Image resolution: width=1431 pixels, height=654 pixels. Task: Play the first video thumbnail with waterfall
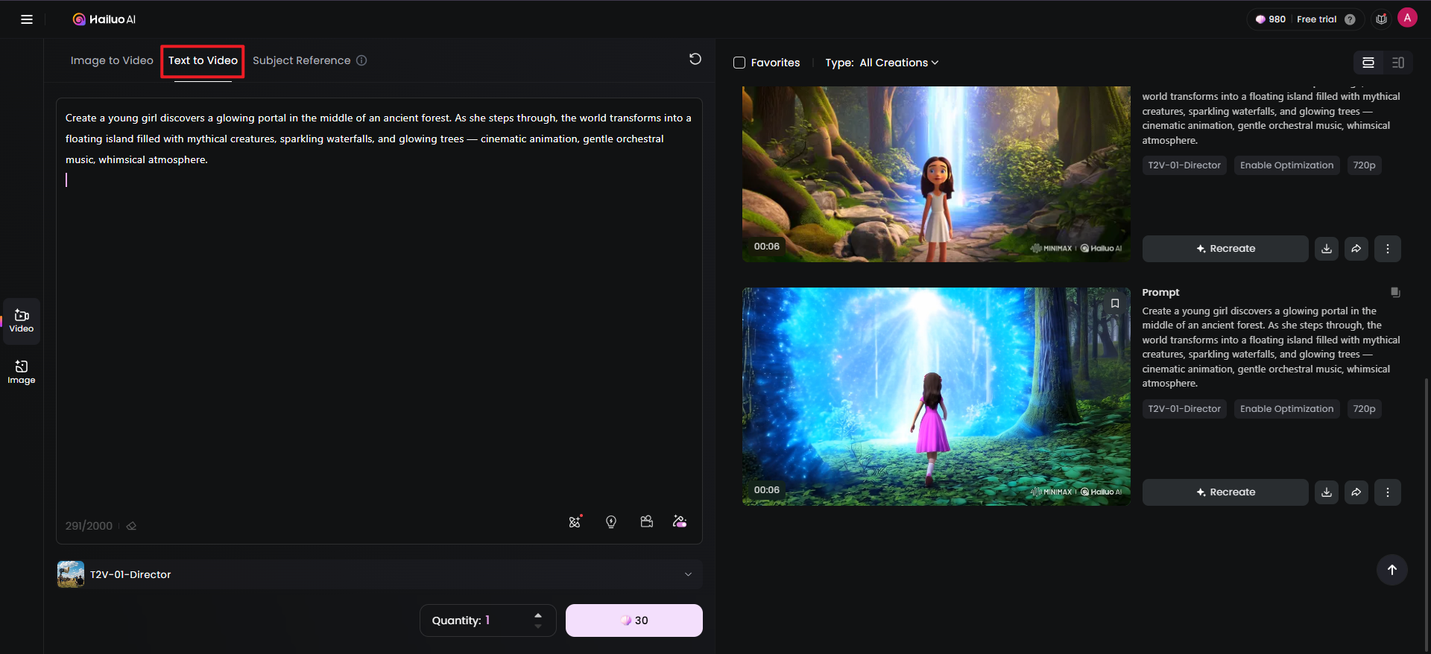tap(936, 174)
